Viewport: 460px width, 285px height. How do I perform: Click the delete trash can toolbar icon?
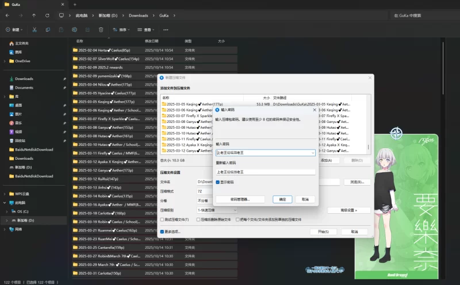101,29
